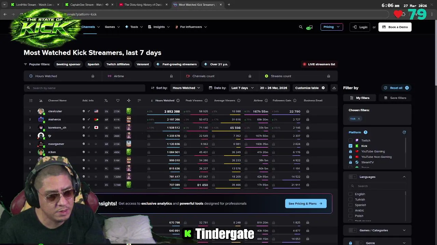
Task: Click the info icon beside Followers Gain
Action: click(x=295, y=100)
